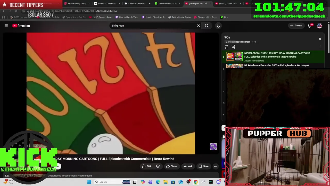
Task: Open the account avatar menu
Action: point(319,26)
